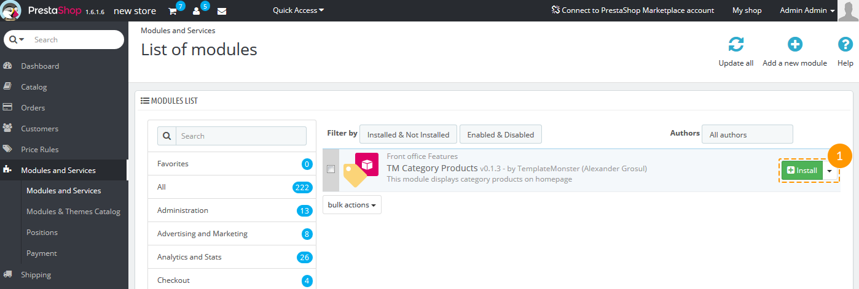Viewport: 859px width, 289px height.
Task: Click the Catalog book icon in the sidebar
Action: (8, 87)
